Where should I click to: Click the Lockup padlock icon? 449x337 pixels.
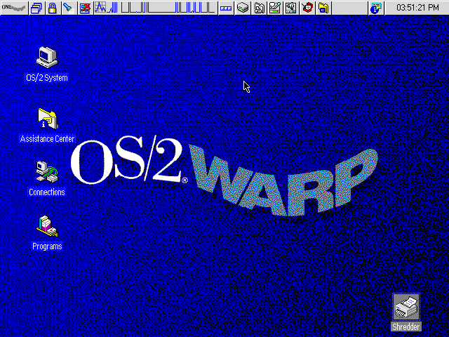(52, 8)
